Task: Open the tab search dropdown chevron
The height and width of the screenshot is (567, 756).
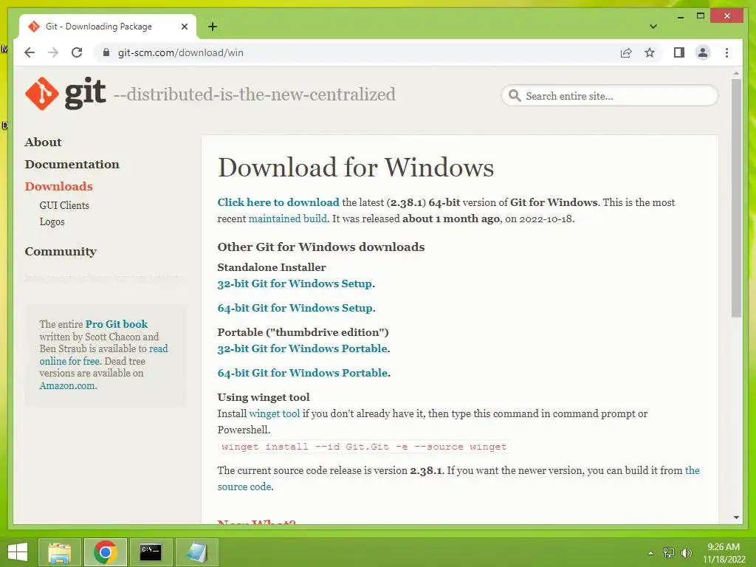Action: pyautogui.click(x=653, y=27)
